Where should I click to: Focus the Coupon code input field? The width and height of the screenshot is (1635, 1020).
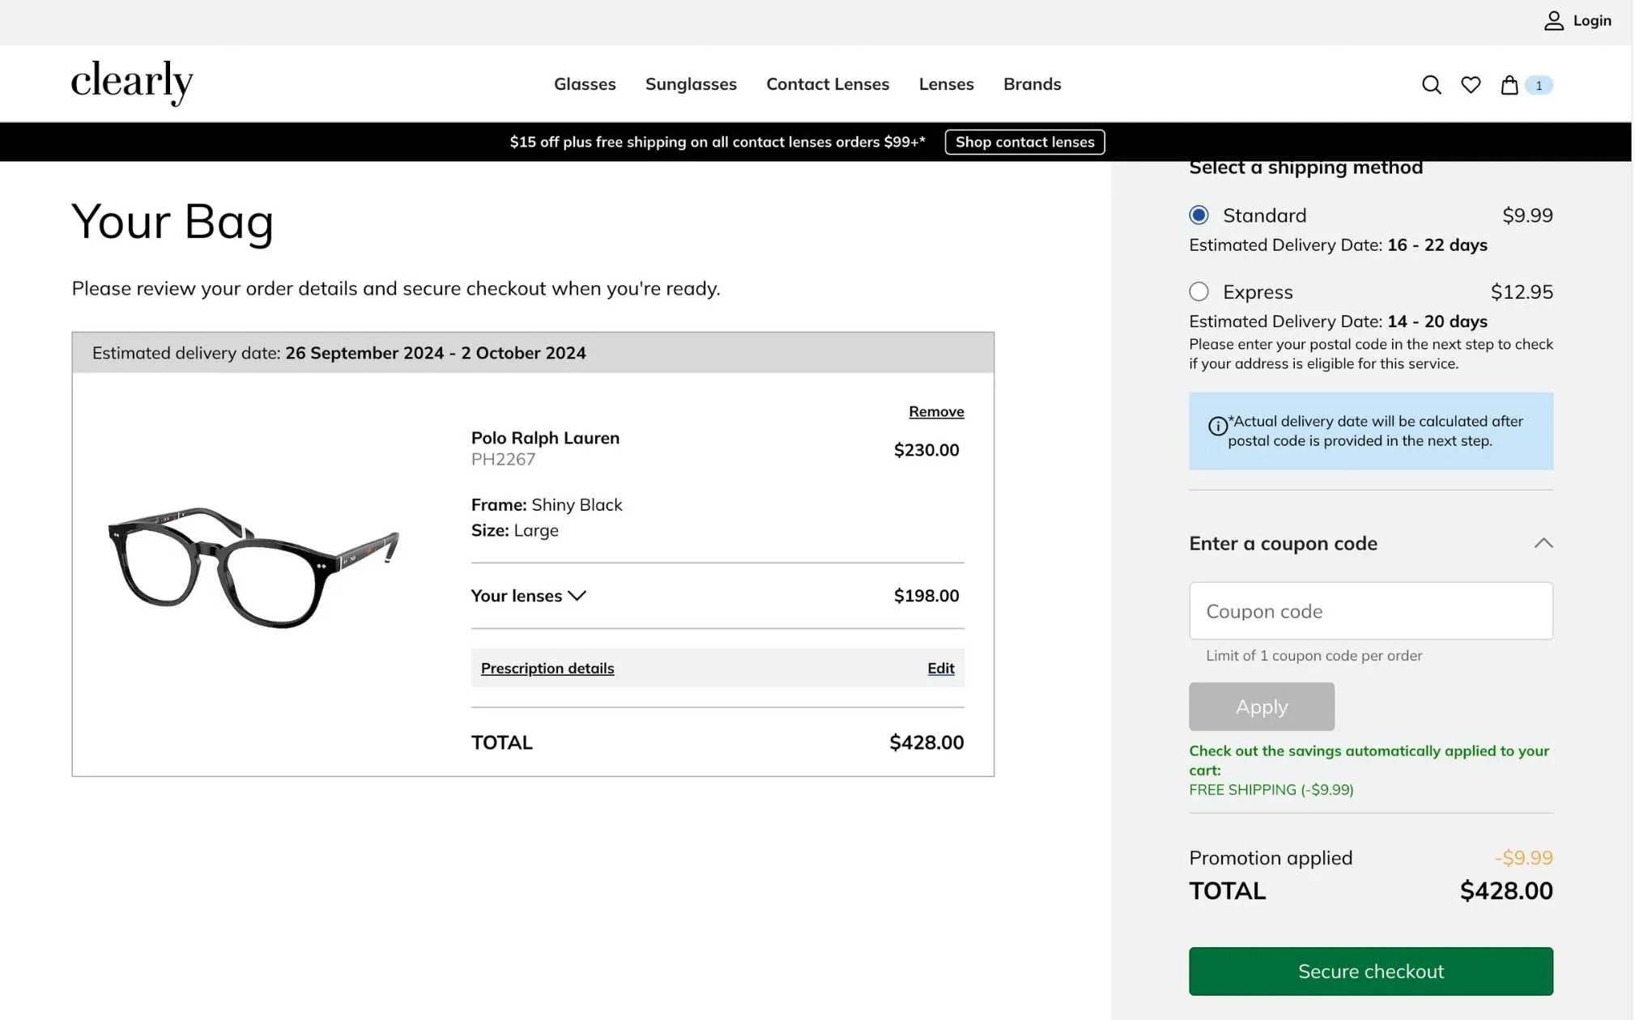pyautogui.click(x=1370, y=611)
